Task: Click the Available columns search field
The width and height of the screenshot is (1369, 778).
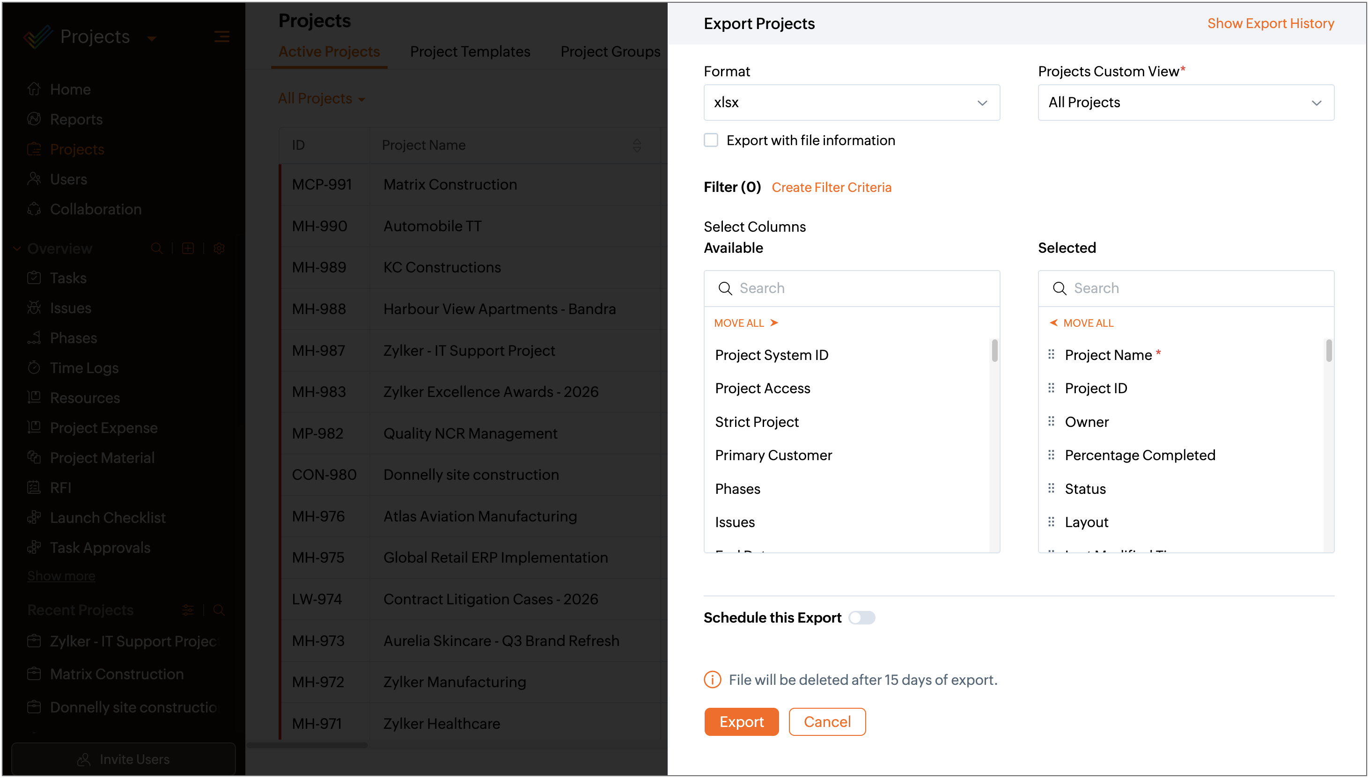Action: (851, 288)
